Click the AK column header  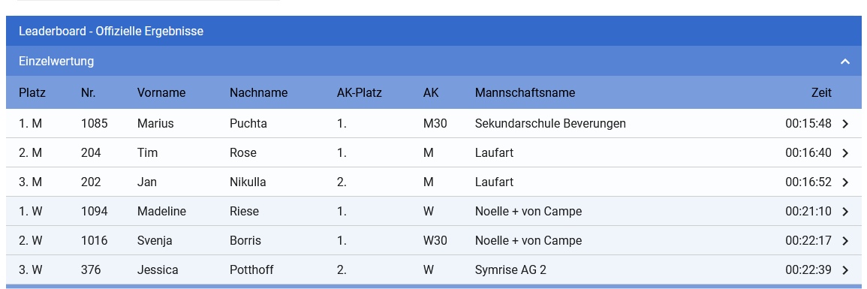[x=431, y=93]
